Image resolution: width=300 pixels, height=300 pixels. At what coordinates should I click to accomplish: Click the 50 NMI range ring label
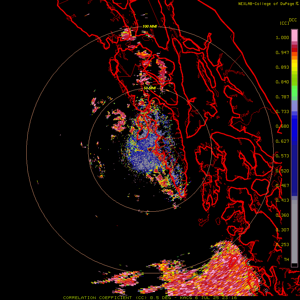[x=150, y=88]
